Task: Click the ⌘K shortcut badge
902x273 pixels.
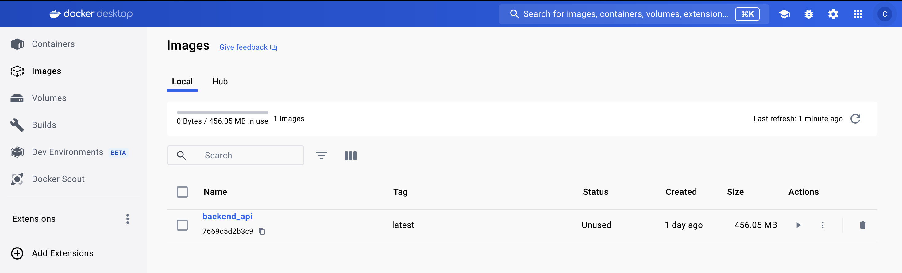Action: [747, 14]
